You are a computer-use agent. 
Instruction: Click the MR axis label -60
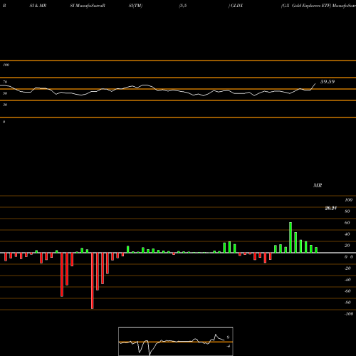point(347,291)
